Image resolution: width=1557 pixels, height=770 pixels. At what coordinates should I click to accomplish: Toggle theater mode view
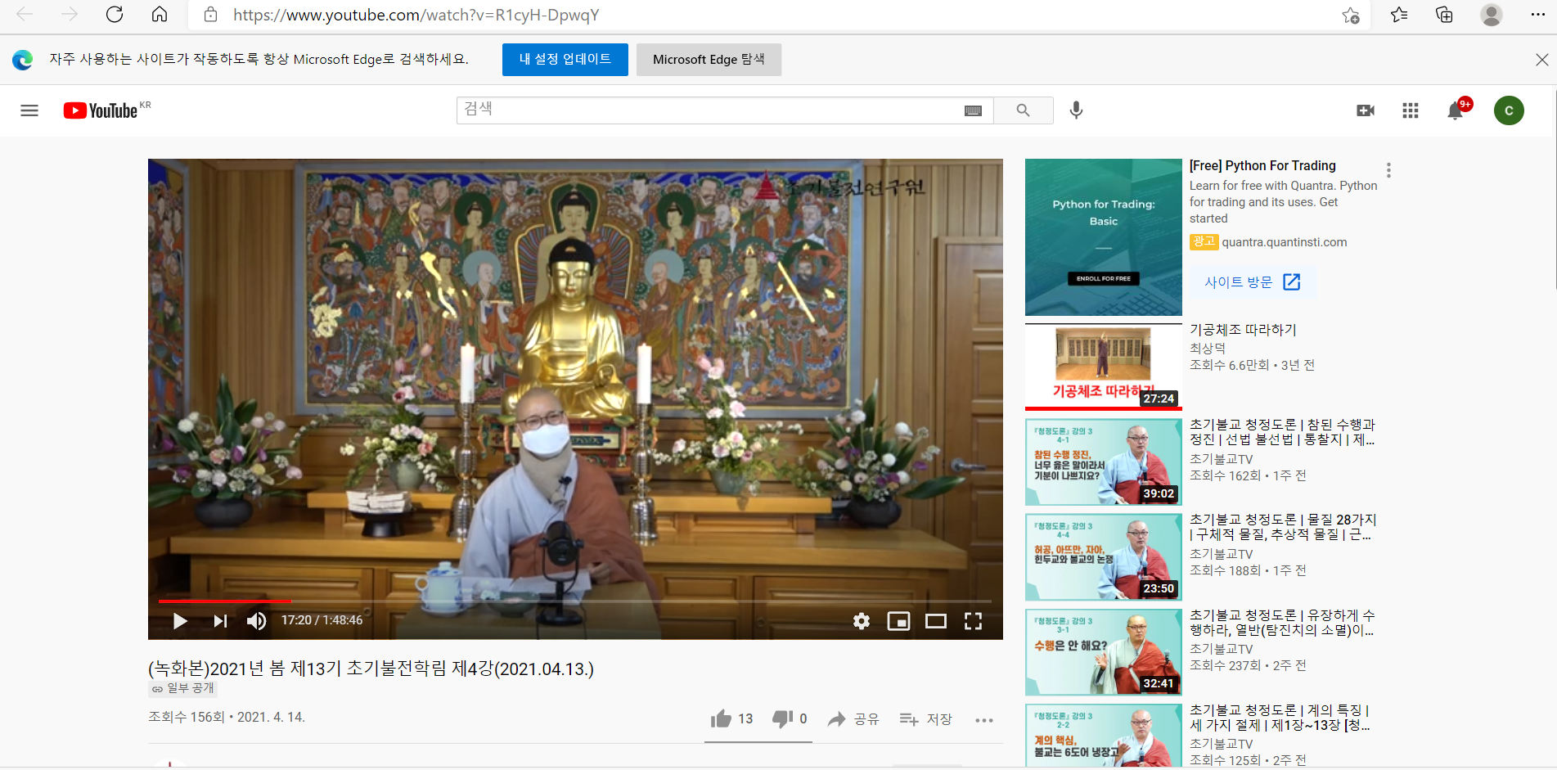tap(936, 621)
